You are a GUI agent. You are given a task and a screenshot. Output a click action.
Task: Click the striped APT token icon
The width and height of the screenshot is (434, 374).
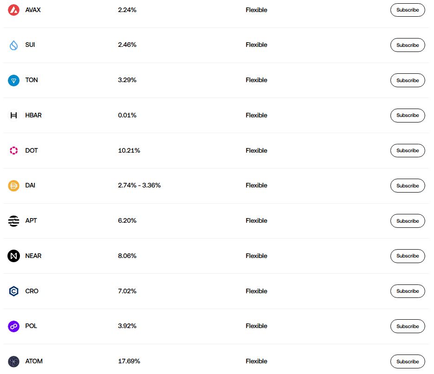point(13,221)
